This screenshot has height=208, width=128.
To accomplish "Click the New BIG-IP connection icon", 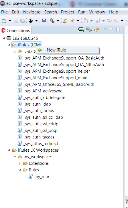I will click(x=81, y=29).
